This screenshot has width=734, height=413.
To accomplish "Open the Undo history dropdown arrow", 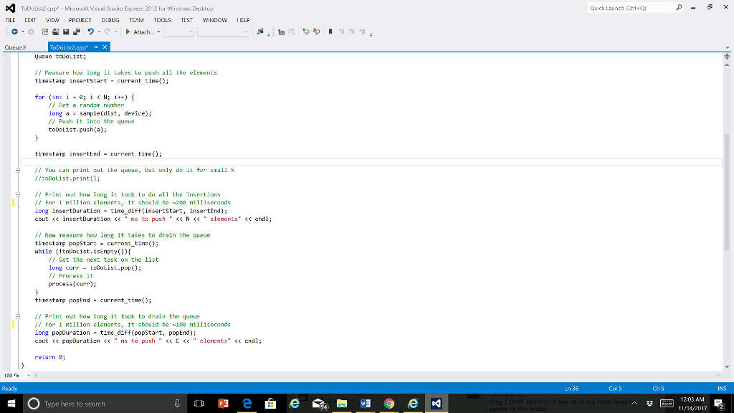I will 100,31.
